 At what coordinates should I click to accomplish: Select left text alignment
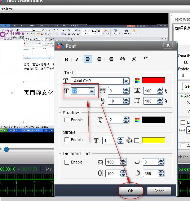[x=88, y=59]
